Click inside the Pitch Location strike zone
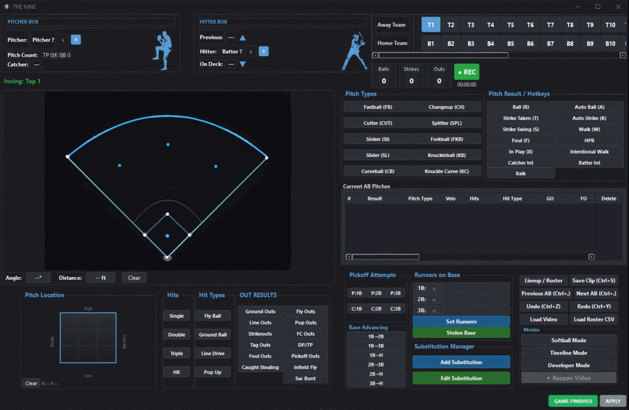Image resolution: width=629 pixels, height=410 pixels. (x=88, y=338)
